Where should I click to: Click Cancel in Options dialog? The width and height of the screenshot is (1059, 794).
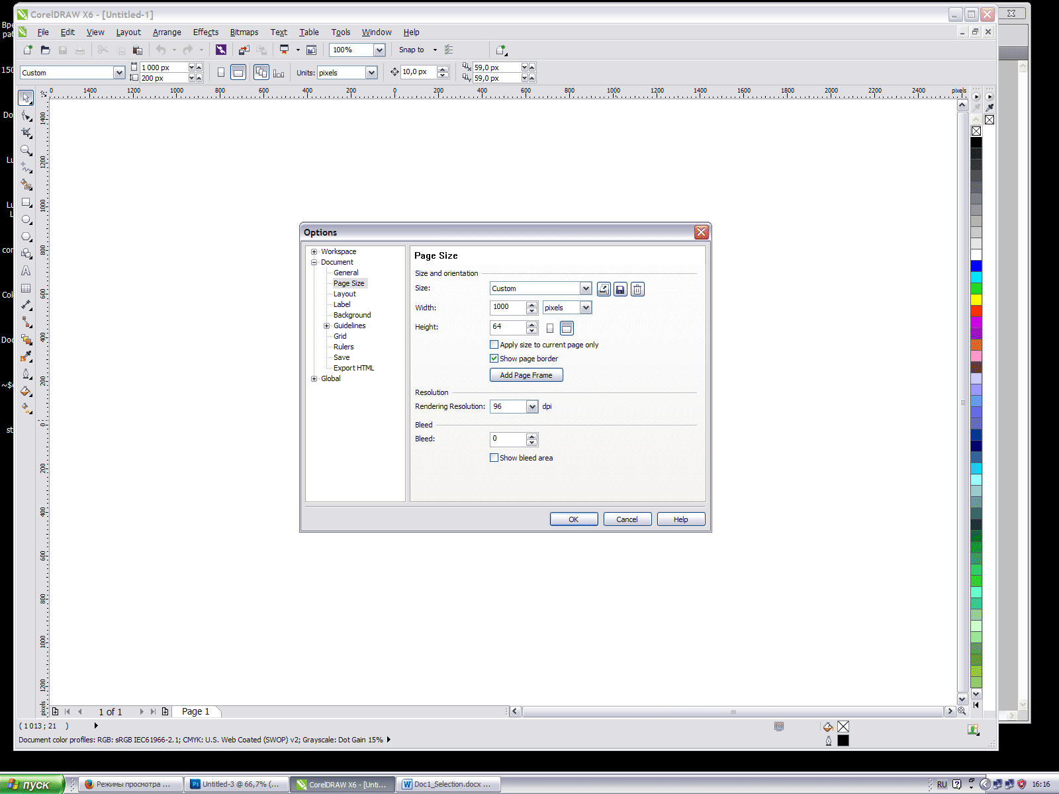point(627,519)
